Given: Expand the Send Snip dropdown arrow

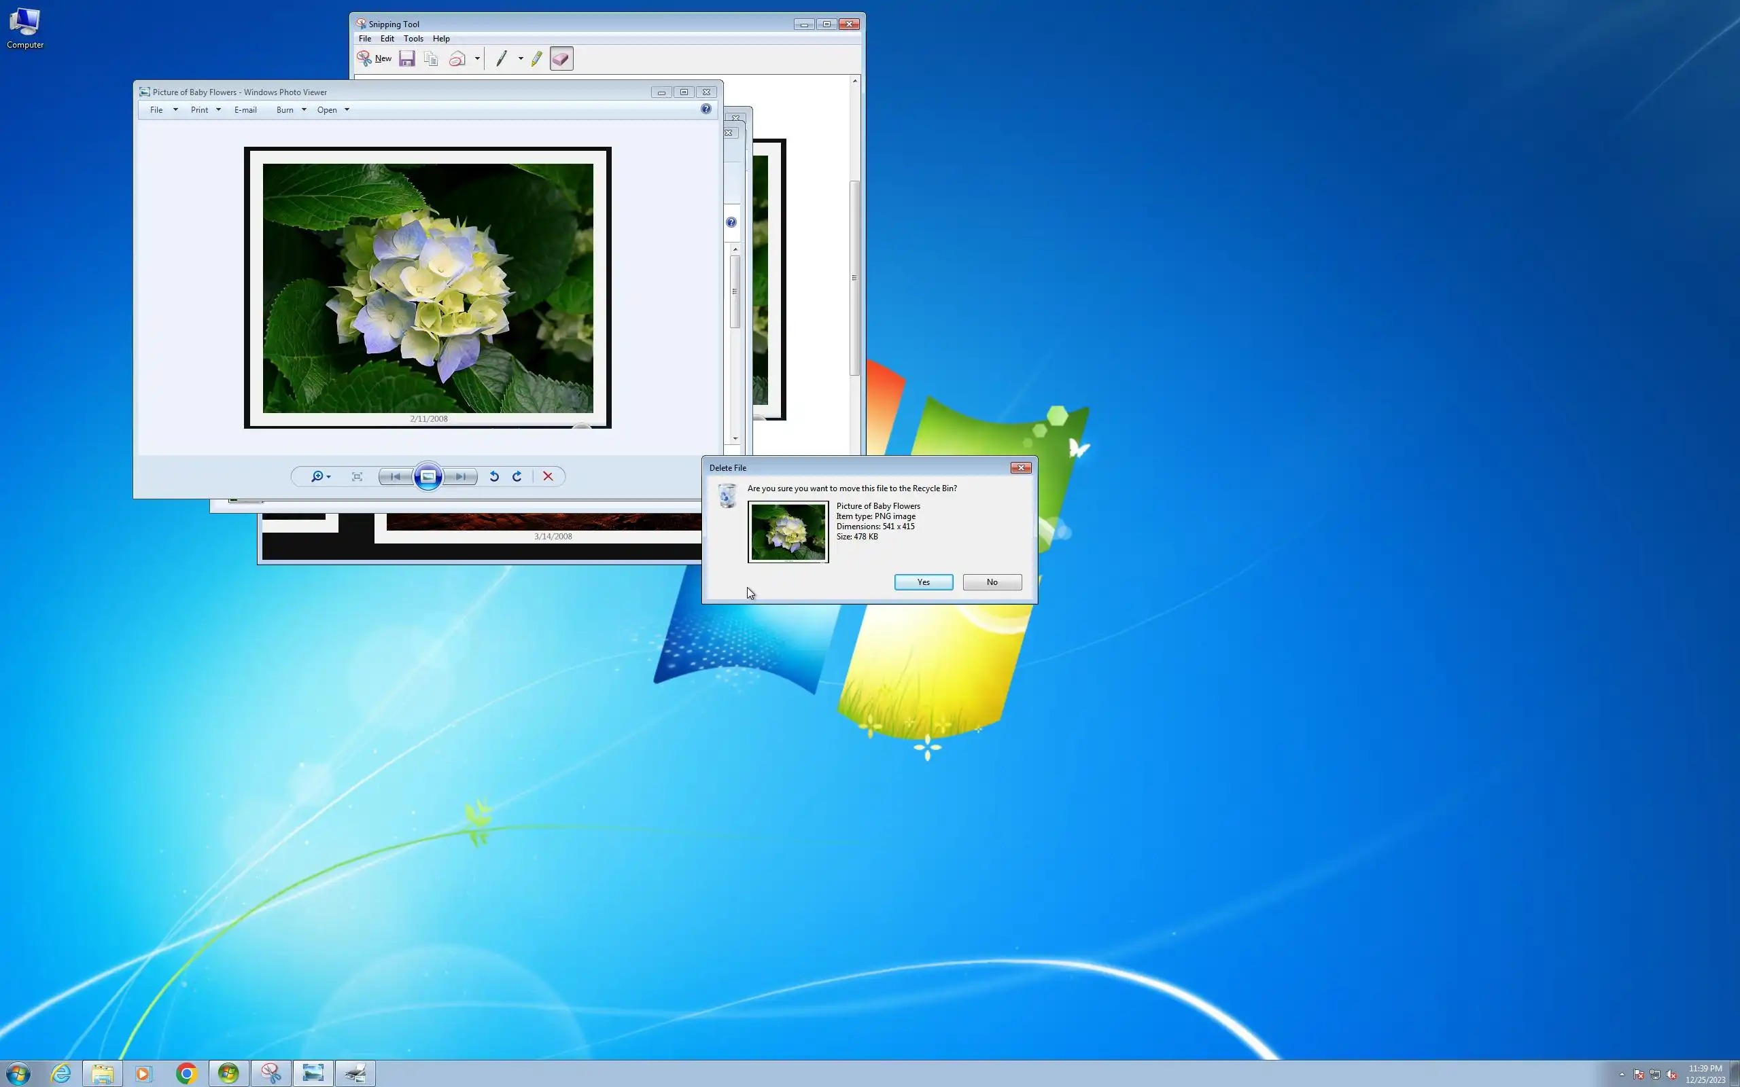Looking at the screenshot, I should point(477,59).
